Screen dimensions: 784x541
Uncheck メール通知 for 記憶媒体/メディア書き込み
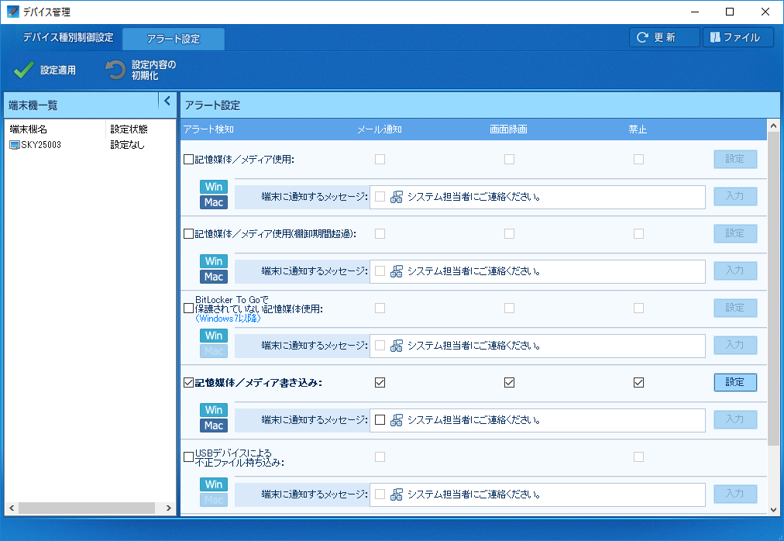(x=380, y=383)
